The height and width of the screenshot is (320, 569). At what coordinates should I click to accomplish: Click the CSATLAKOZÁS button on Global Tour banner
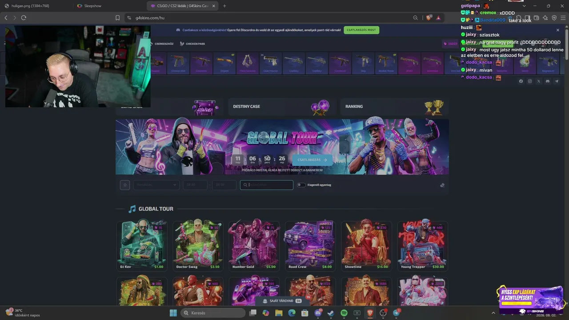(x=312, y=160)
